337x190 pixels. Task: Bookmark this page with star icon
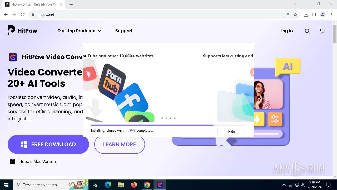[x=295, y=15]
